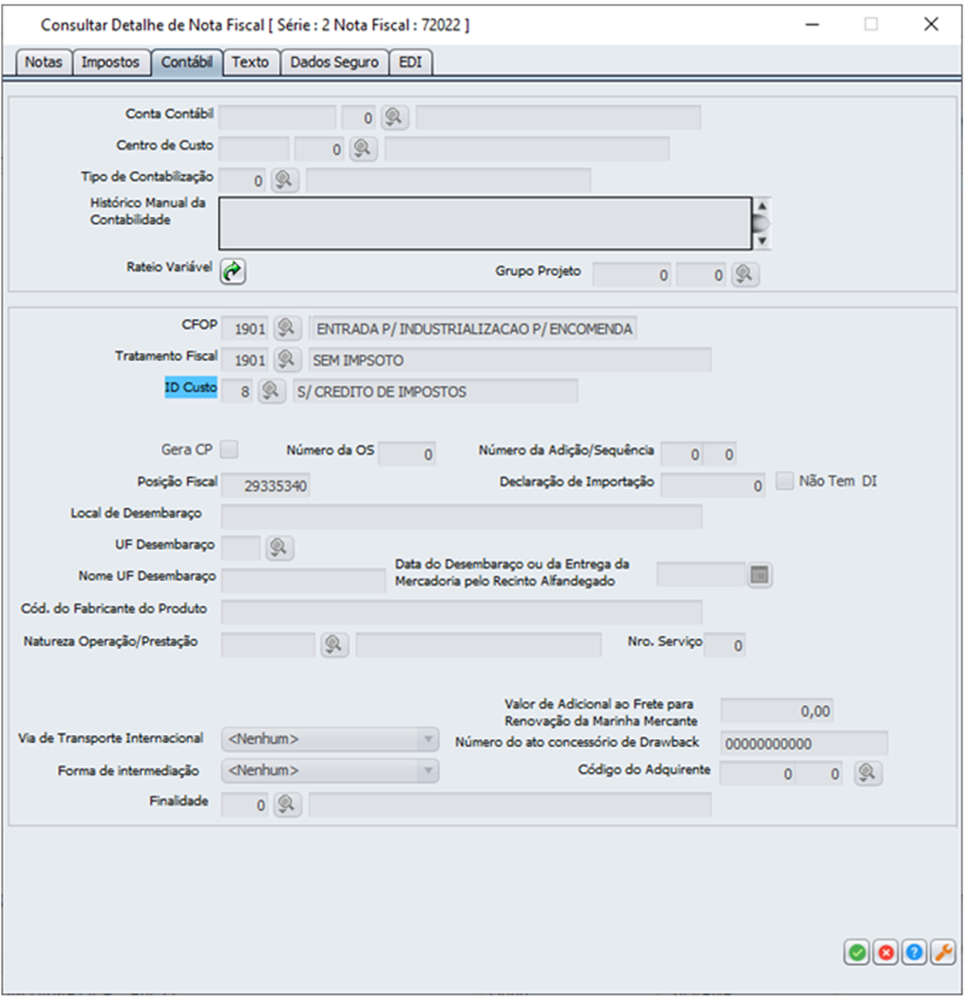Switch to the Impostos tab
This screenshot has height=998, width=967.
pyautogui.click(x=110, y=62)
